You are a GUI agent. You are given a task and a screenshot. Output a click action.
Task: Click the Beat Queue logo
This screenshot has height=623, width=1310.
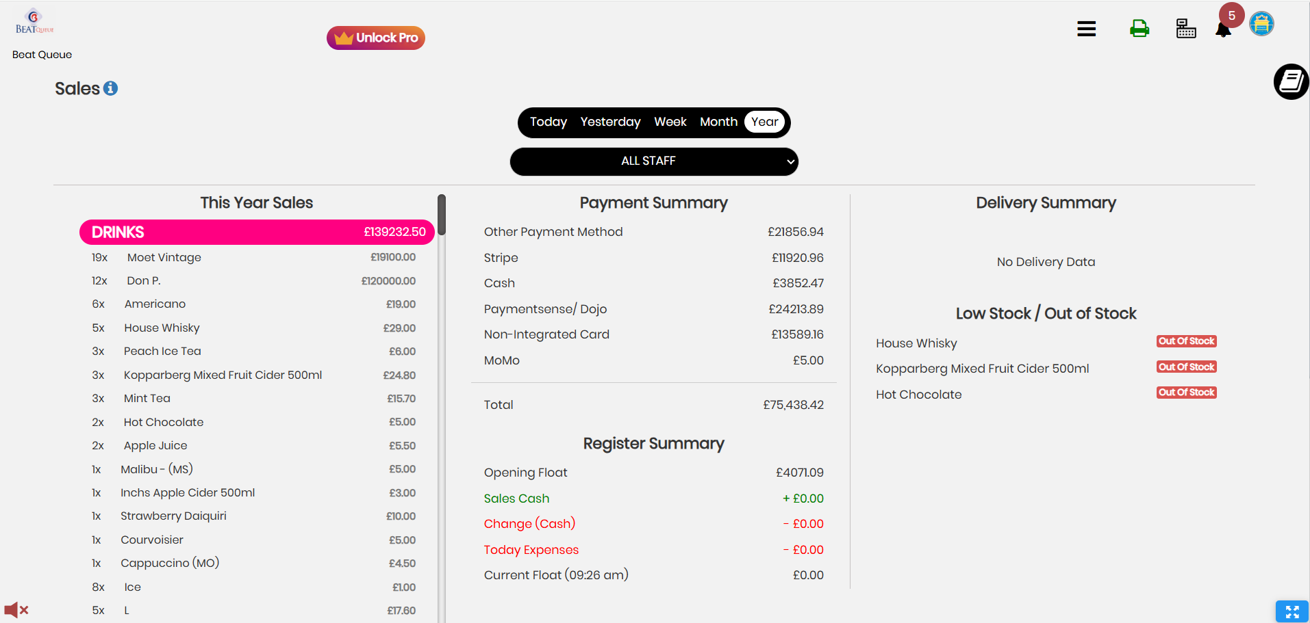[x=34, y=22]
